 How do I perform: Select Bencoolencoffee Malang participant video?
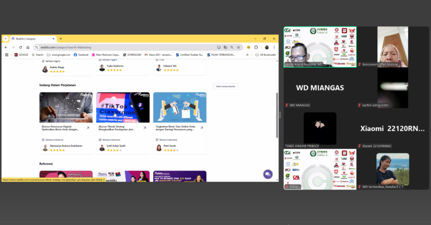click(x=393, y=47)
